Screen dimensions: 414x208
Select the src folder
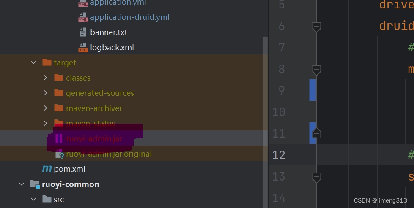click(x=59, y=200)
